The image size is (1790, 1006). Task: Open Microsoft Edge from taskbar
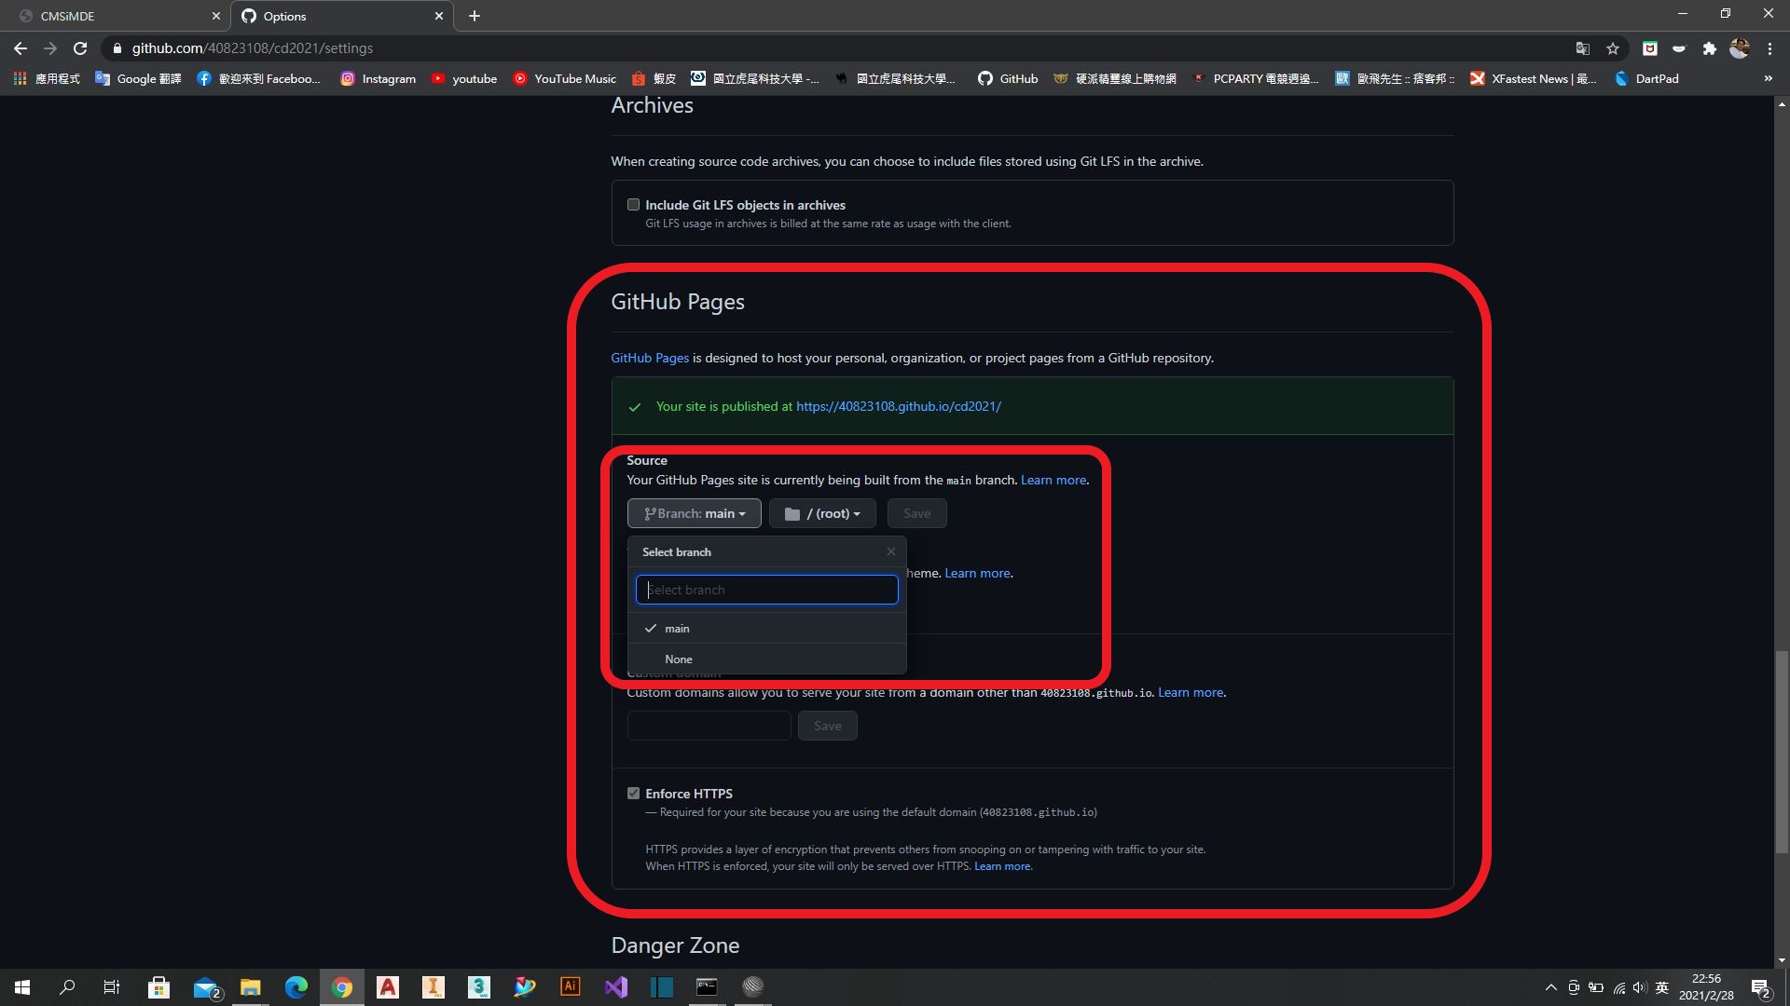point(296,987)
